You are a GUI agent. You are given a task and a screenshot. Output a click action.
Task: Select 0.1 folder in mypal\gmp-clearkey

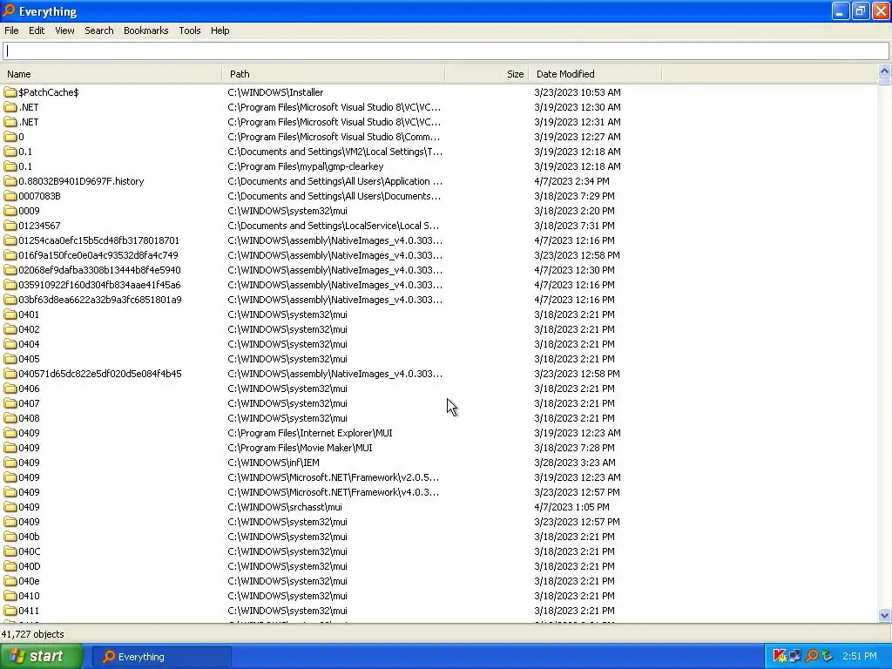click(25, 166)
